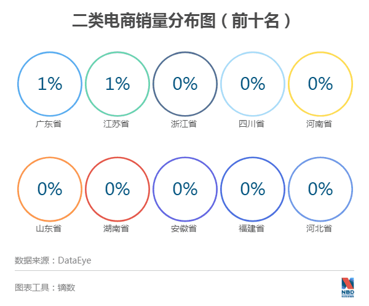Select the 河北省 0% circle
Image resolution: width=369 pixels, height=306 pixels.
pyautogui.click(x=320, y=189)
